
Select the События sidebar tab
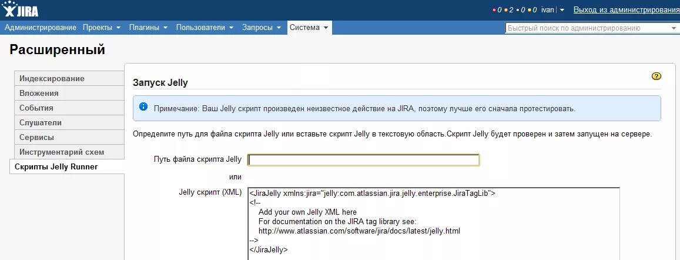69,108
